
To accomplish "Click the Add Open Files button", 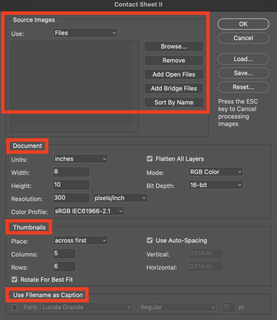I will pos(174,74).
